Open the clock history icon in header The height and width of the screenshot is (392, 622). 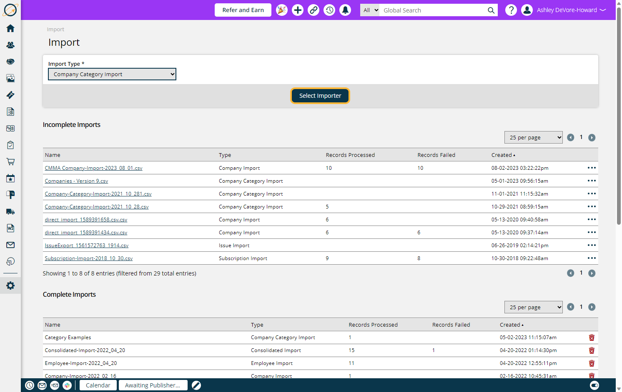coord(329,10)
